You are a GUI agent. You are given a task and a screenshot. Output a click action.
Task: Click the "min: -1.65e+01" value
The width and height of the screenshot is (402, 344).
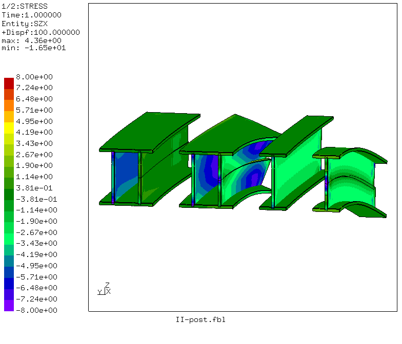(34, 48)
